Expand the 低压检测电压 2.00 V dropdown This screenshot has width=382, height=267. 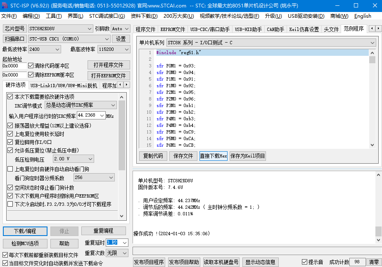point(73,159)
